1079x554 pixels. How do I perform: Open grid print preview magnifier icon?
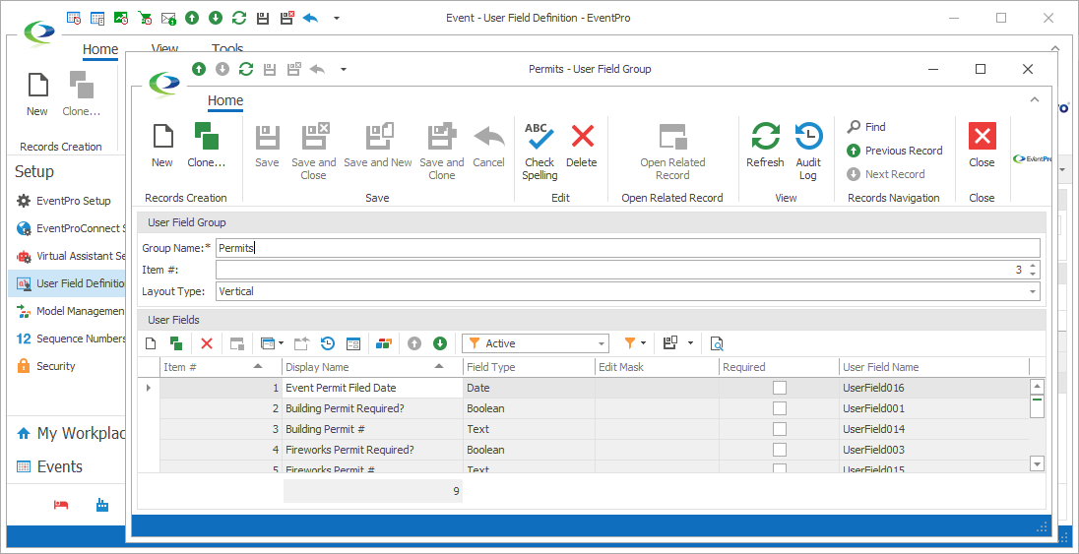click(x=717, y=343)
